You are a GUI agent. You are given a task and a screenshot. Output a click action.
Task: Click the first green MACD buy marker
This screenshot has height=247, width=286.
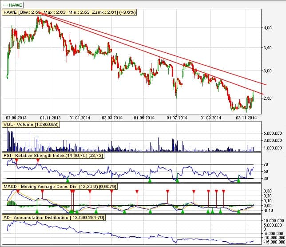click(x=37, y=212)
